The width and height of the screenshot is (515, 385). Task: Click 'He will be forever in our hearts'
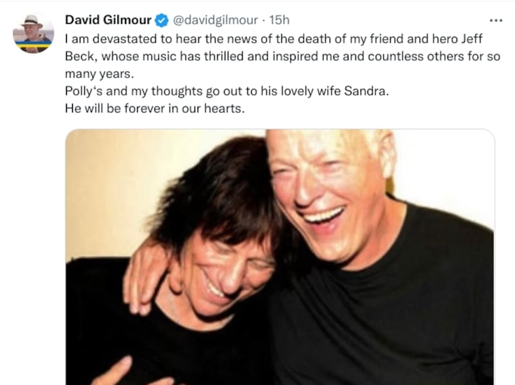154,108
